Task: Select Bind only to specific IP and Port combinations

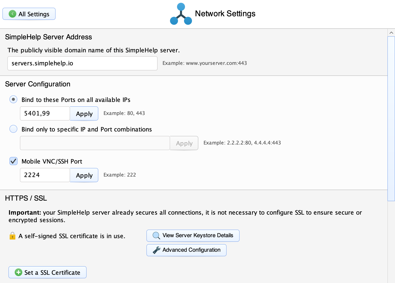Action: tap(13, 129)
